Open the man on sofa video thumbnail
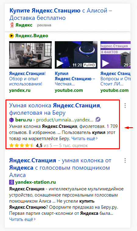 30,55
